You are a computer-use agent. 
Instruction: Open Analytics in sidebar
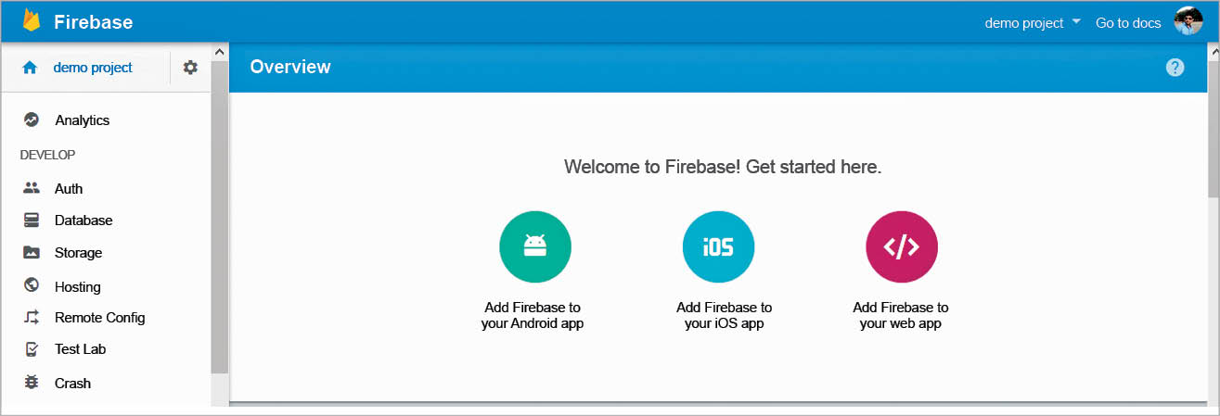coord(82,120)
